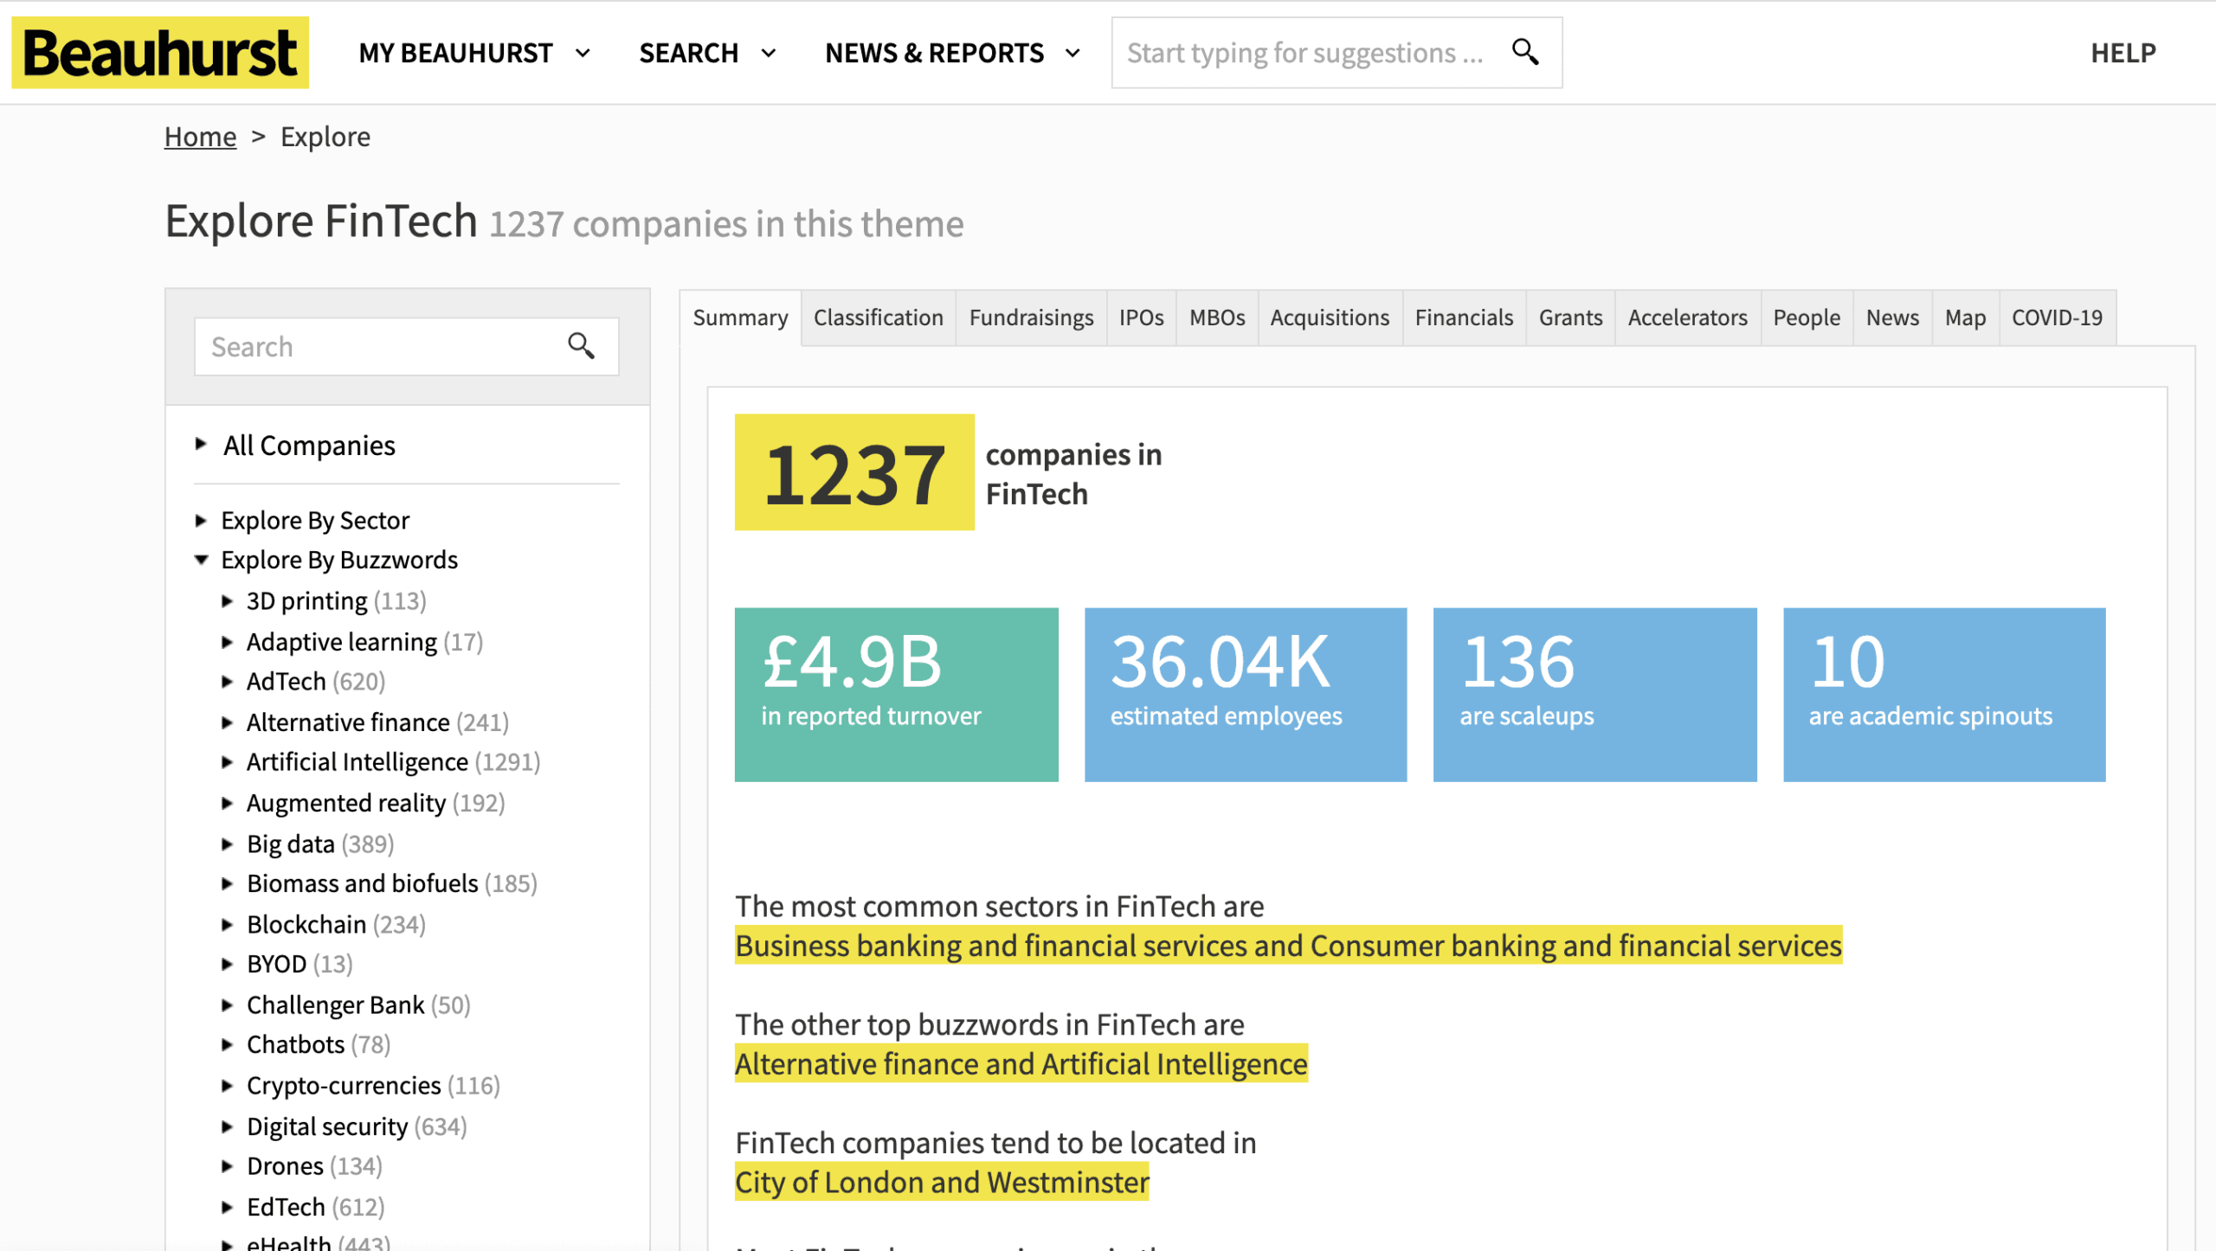Click the £4.9B reported turnover tile

(896, 695)
